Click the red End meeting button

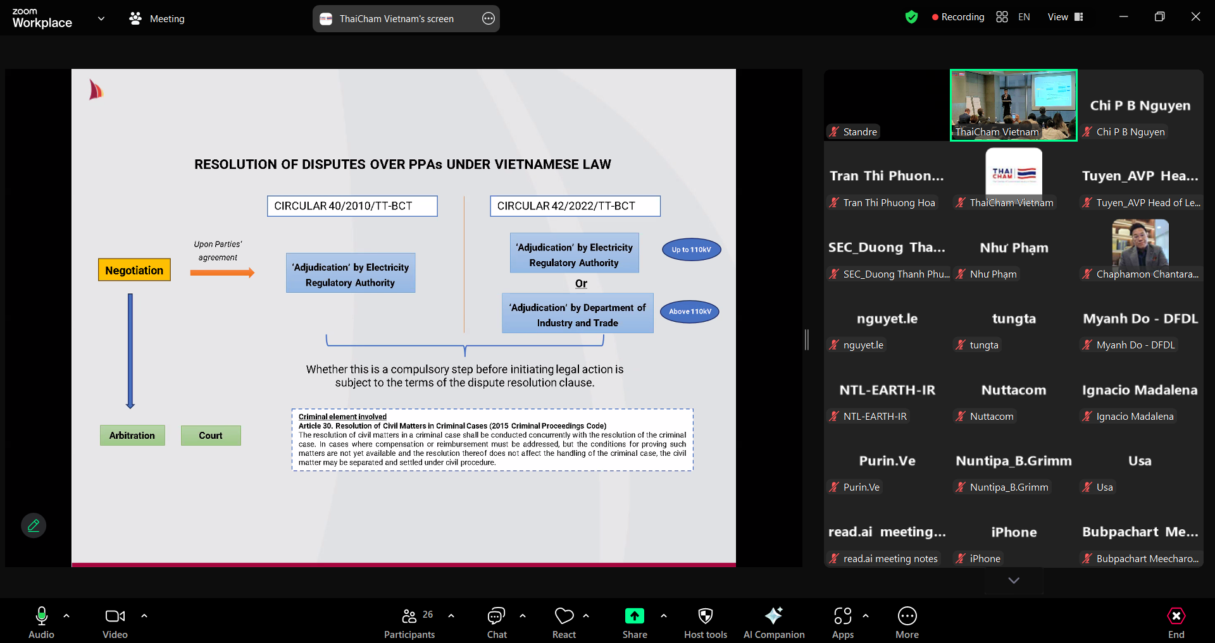1176,622
